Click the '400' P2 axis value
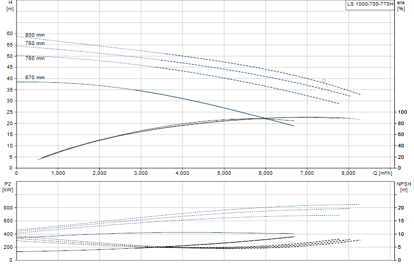This screenshot has height=269, width=414. tap(8, 234)
